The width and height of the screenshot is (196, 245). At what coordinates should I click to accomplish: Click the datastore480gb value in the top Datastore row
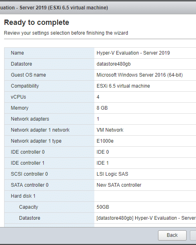(x=114, y=64)
